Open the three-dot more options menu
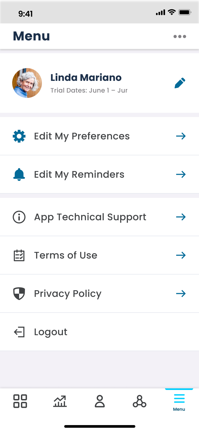This screenshot has height=432, width=199. (180, 36)
